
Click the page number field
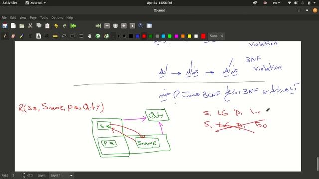tap(16, 175)
